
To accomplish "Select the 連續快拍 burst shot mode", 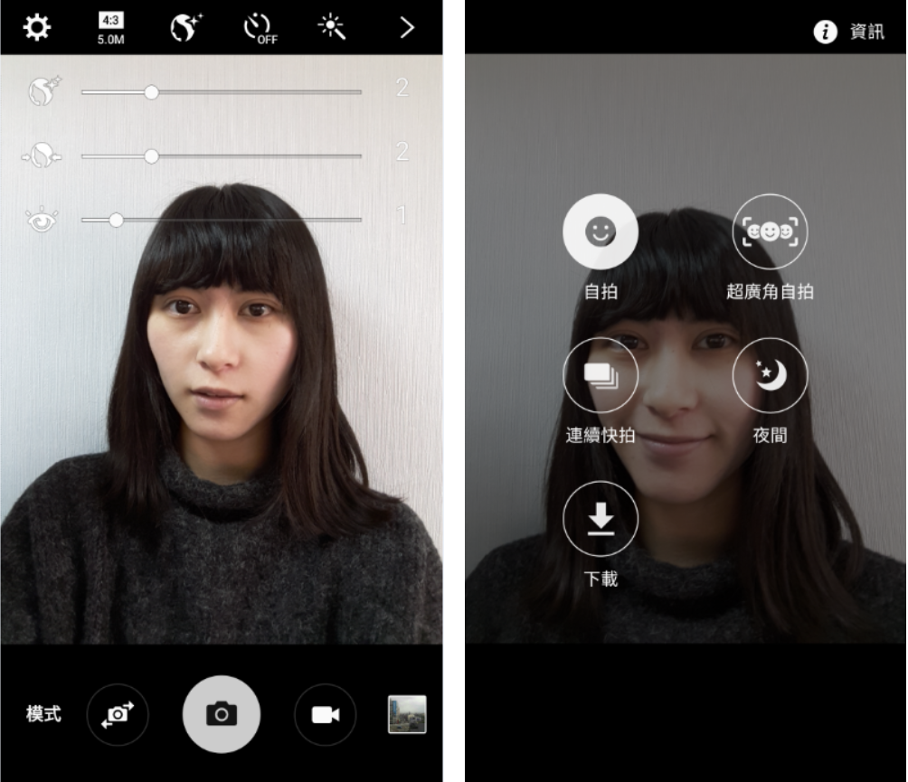I will [601, 375].
